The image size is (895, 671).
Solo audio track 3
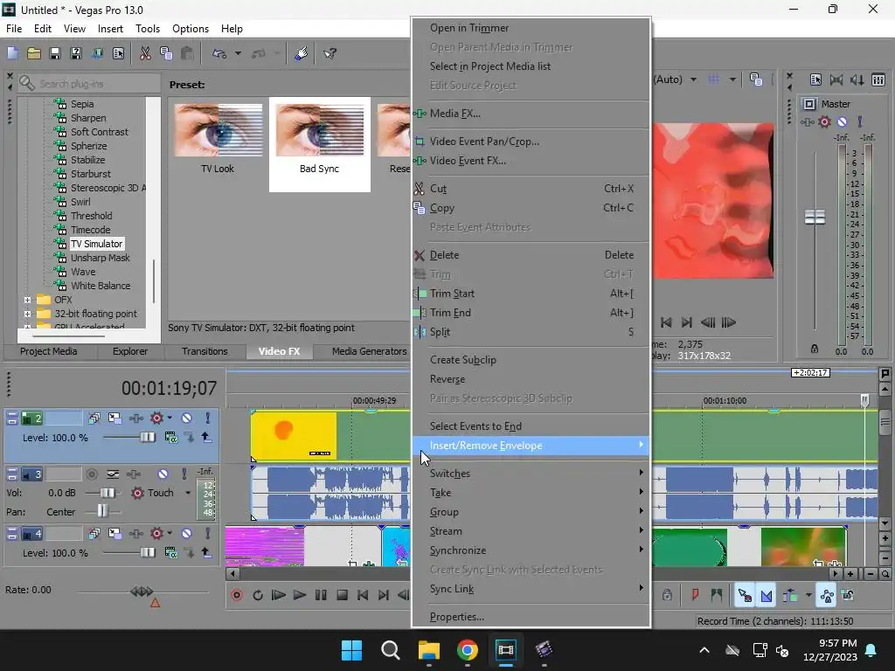click(184, 474)
